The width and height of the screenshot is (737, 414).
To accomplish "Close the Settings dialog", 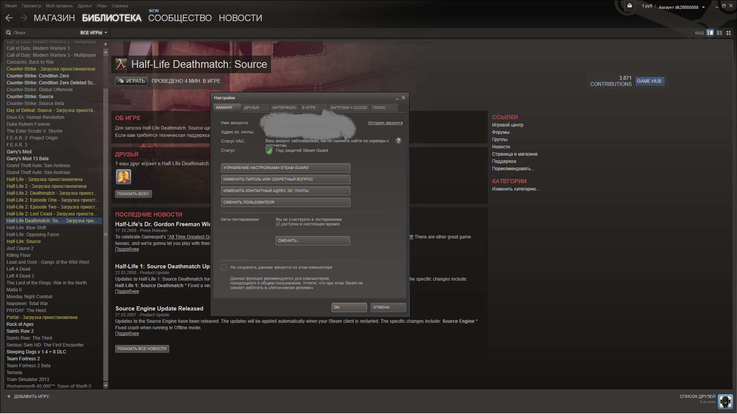I will tap(403, 98).
